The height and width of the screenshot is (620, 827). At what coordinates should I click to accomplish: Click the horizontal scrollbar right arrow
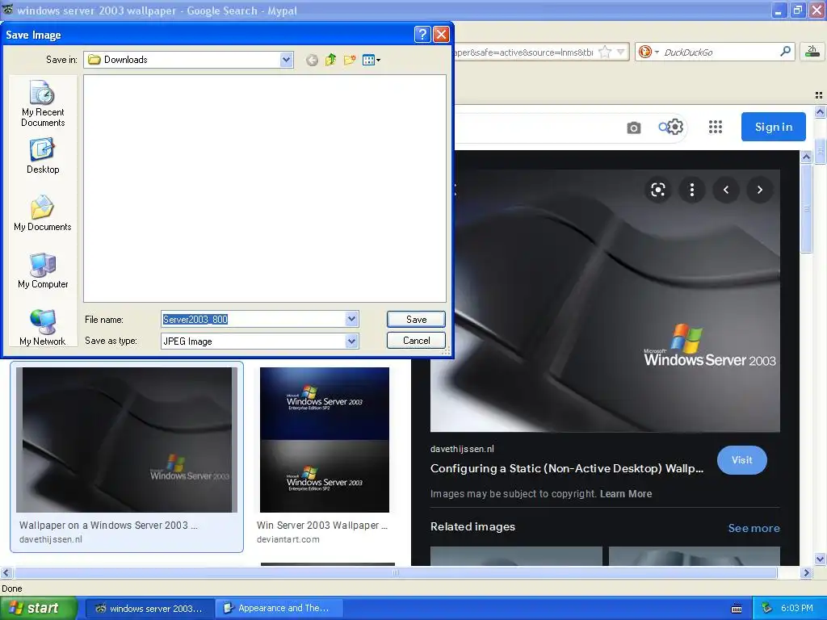pyautogui.click(x=806, y=572)
